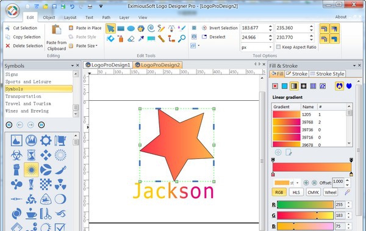
Task: Enable Keep Aspect Ratio checkbox
Action: [278, 47]
